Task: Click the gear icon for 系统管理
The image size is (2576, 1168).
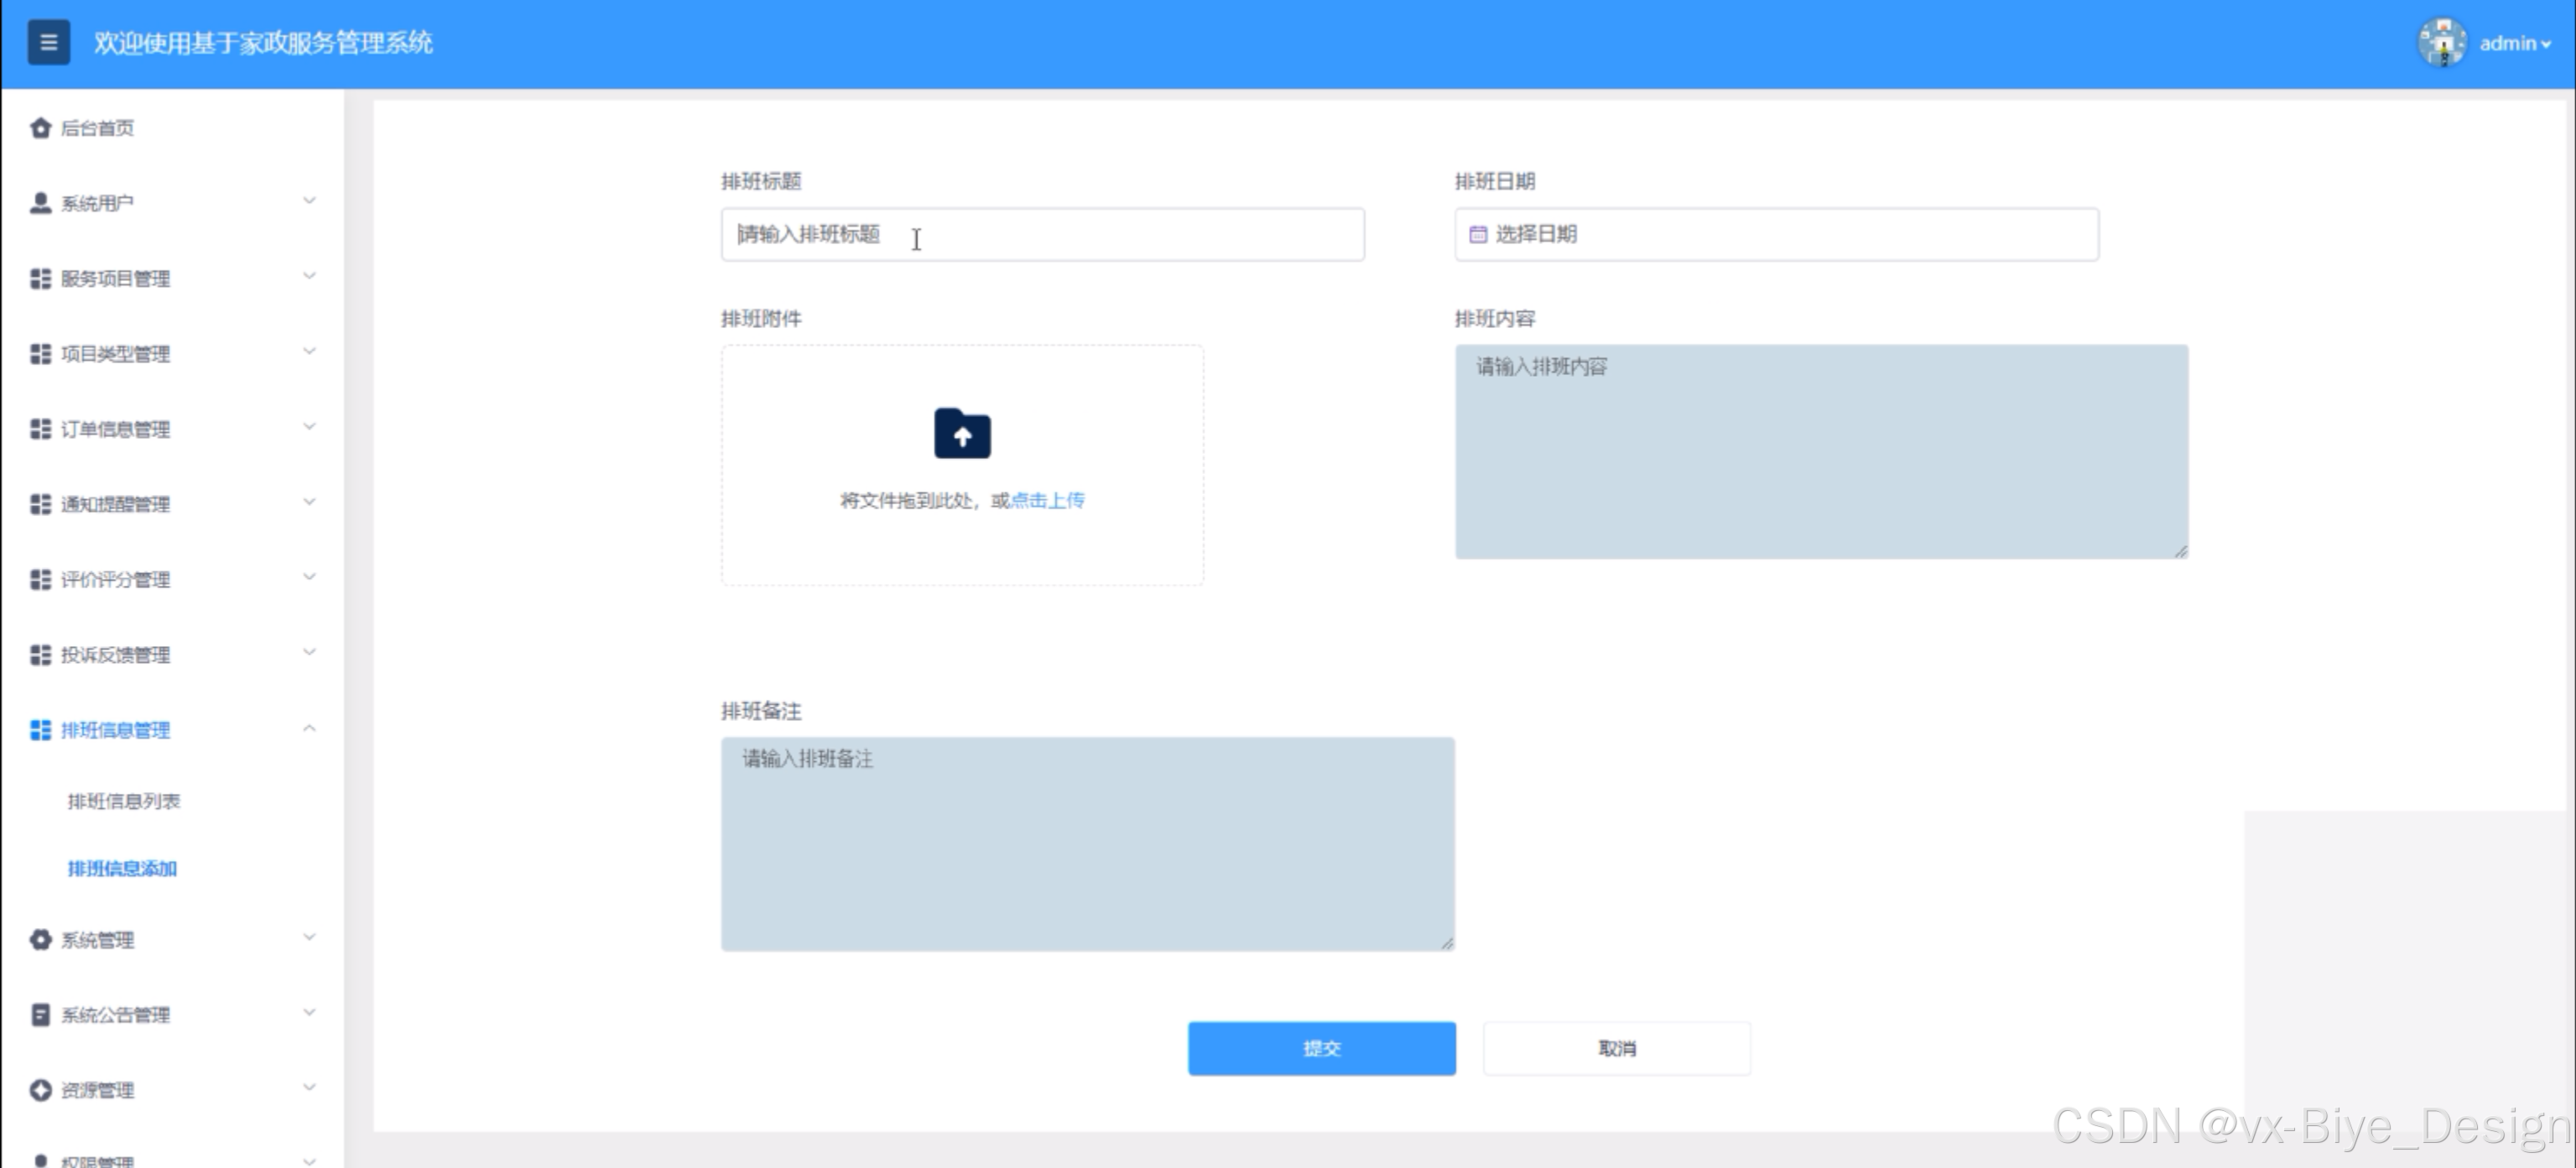Action: tap(40, 940)
